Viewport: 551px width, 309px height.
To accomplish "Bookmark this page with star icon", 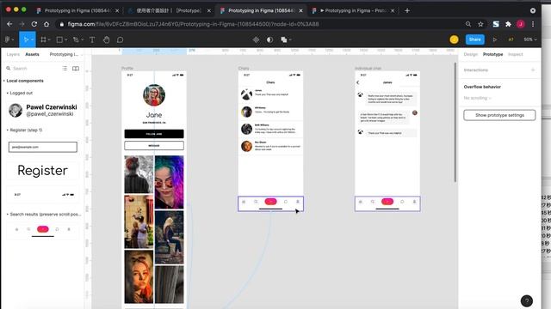I will click(480, 24).
